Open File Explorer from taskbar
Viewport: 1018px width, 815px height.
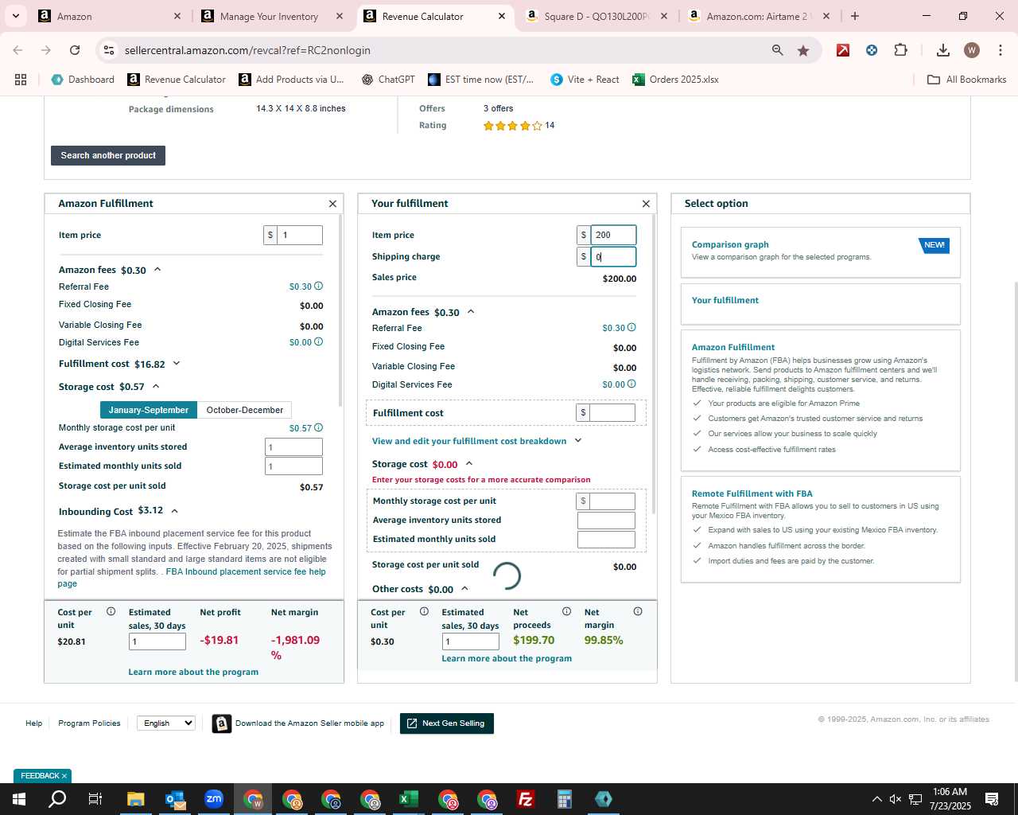pyautogui.click(x=135, y=799)
